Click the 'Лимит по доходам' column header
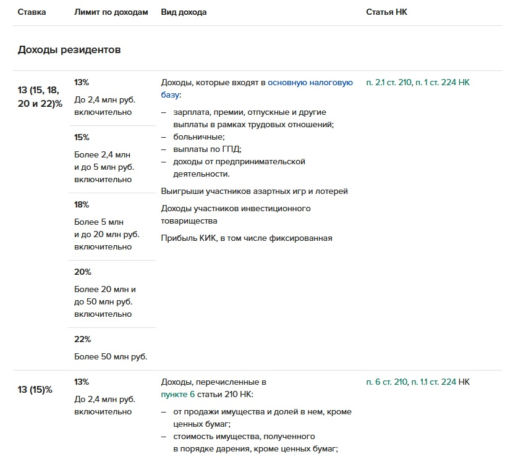Screen dimensions: 518x457 point(111,12)
